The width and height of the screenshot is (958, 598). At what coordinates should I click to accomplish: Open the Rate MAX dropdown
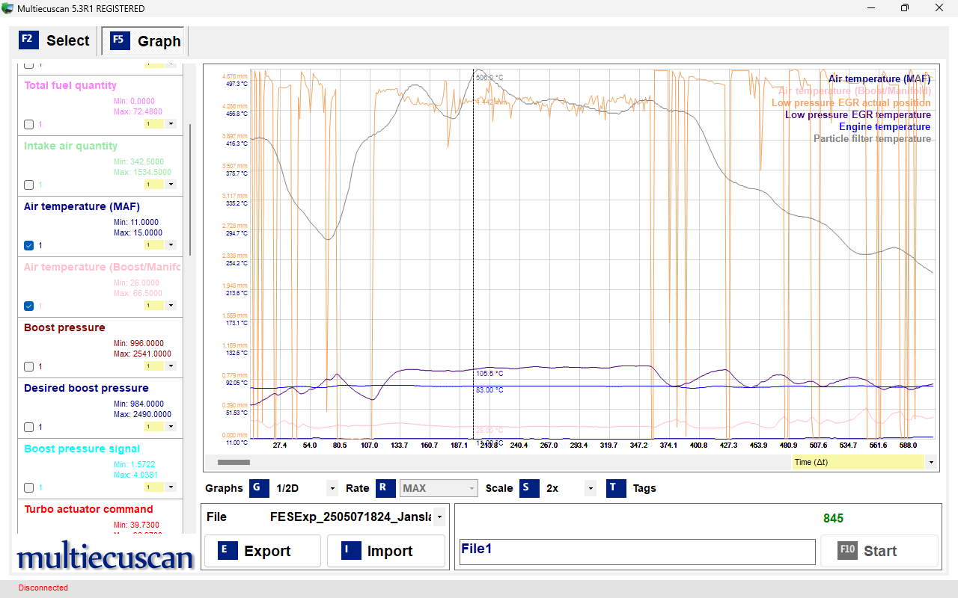point(472,489)
